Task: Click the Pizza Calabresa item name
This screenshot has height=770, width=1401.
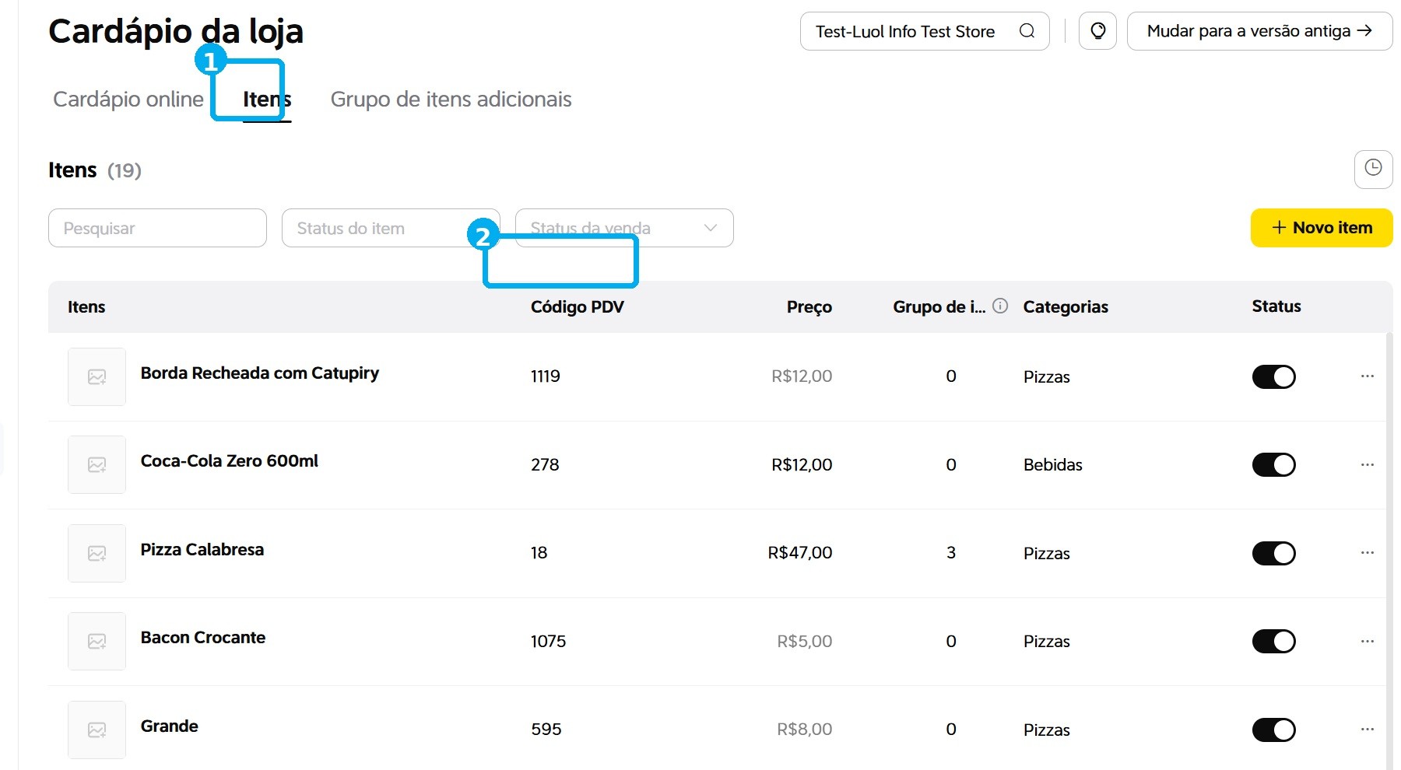Action: coord(202,550)
